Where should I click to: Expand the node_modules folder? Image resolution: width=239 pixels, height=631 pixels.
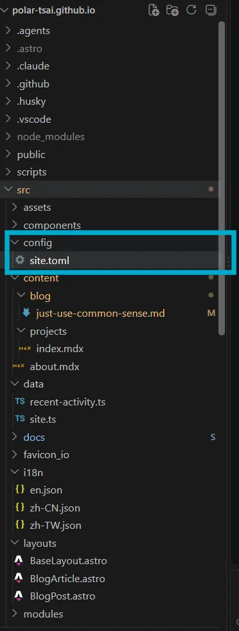(x=8, y=137)
